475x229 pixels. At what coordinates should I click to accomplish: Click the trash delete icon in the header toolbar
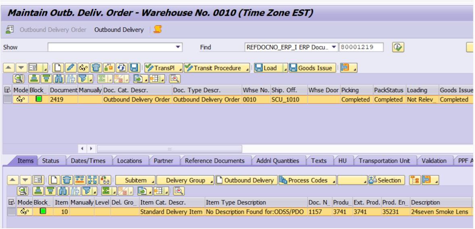(96, 68)
